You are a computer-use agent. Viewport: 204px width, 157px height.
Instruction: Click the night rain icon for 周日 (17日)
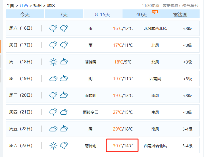[x=64, y=45]
